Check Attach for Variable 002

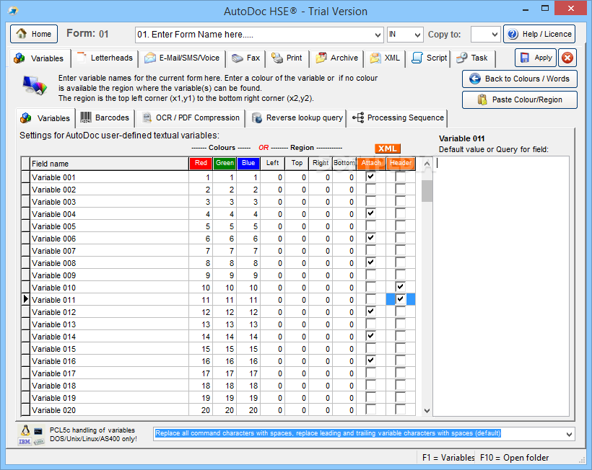point(371,189)
